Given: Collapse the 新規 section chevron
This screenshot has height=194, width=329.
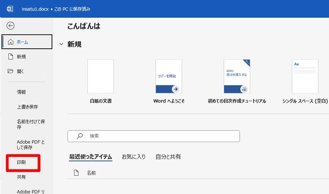Looking at the screenshot, I should 61,44.
